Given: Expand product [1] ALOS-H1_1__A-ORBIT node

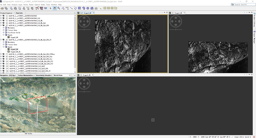Looking at the screenshot, I should 1,16.
